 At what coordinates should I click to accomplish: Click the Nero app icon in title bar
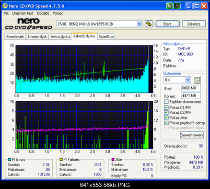tap(5, 6)
